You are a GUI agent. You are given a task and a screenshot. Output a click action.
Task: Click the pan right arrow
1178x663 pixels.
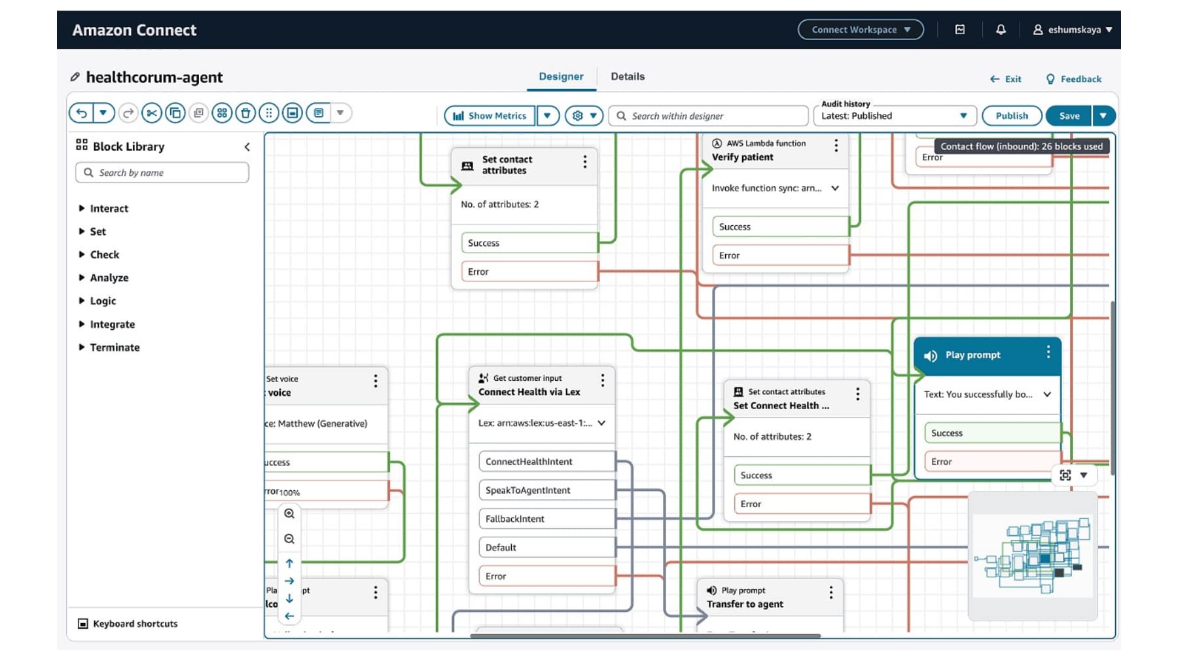pos(289,581)
